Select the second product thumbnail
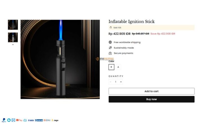The image size is (211, 123). (x=13, y=37)
